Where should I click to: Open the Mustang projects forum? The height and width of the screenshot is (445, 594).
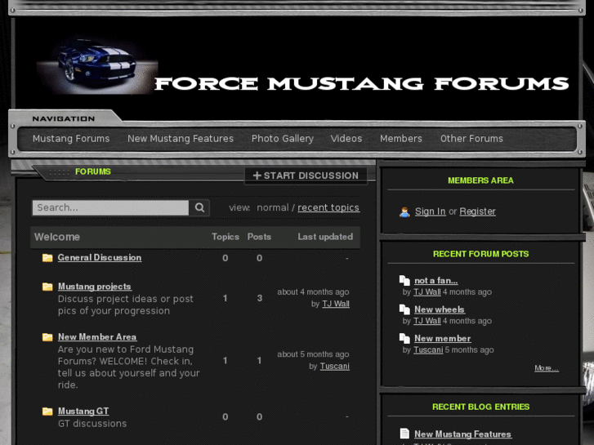[95, 287]
